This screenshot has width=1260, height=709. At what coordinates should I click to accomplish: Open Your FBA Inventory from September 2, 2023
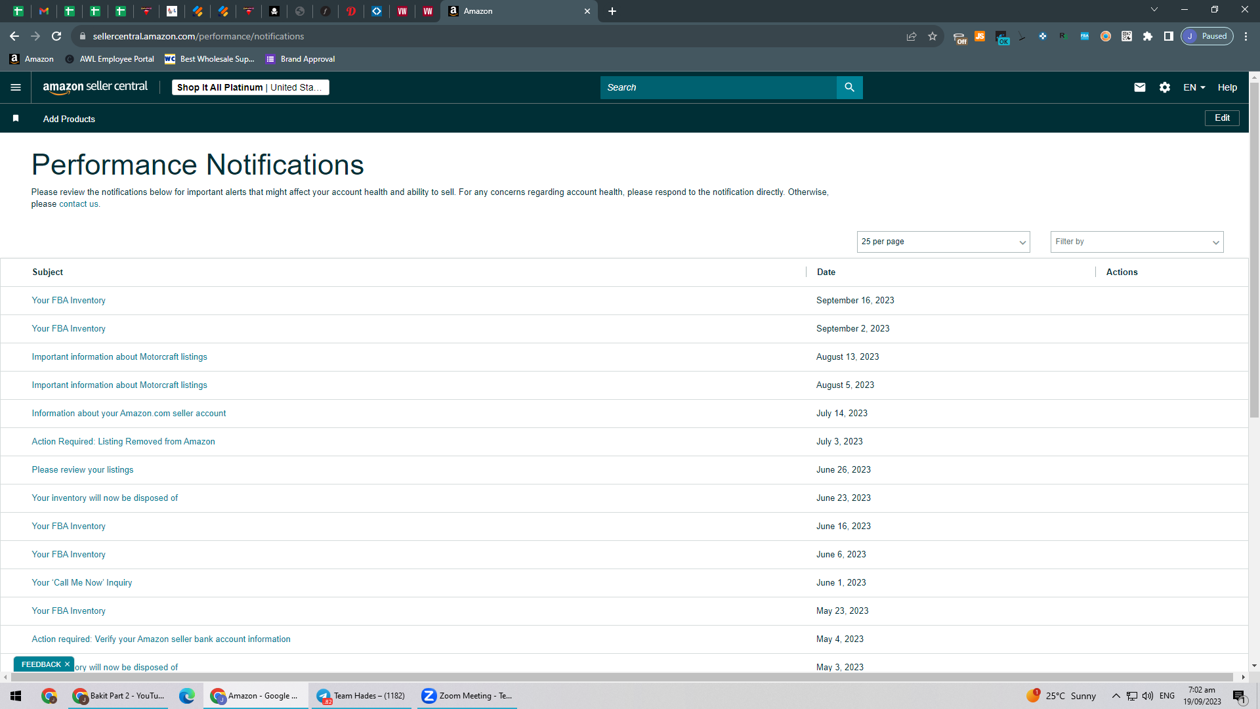click(68, 328)
